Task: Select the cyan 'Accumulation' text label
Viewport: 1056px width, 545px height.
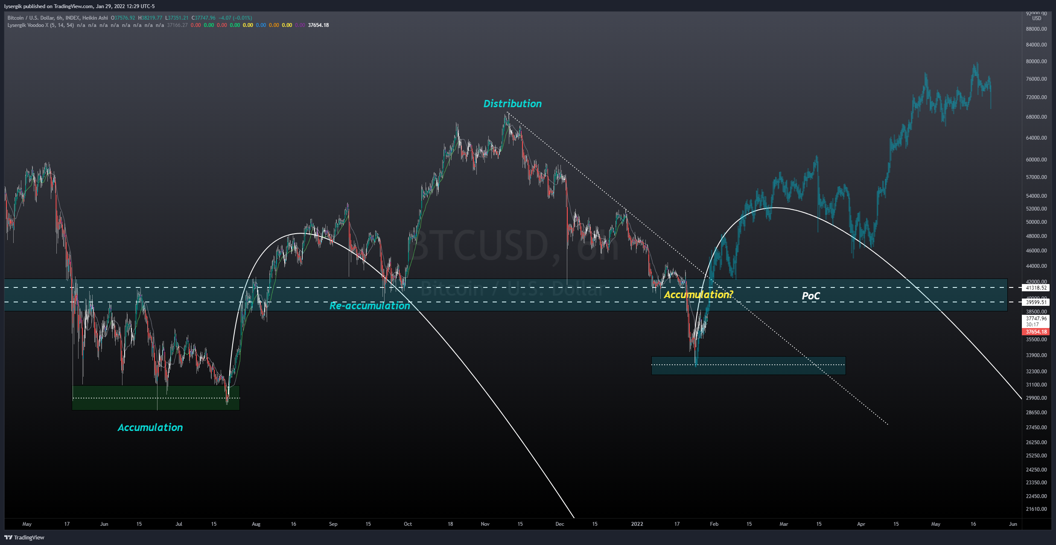Action: [150, 428]
